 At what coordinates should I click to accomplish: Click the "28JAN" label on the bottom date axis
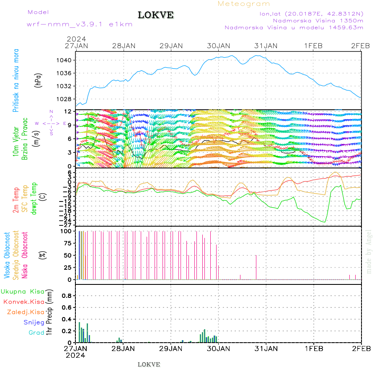coord(123,349)
